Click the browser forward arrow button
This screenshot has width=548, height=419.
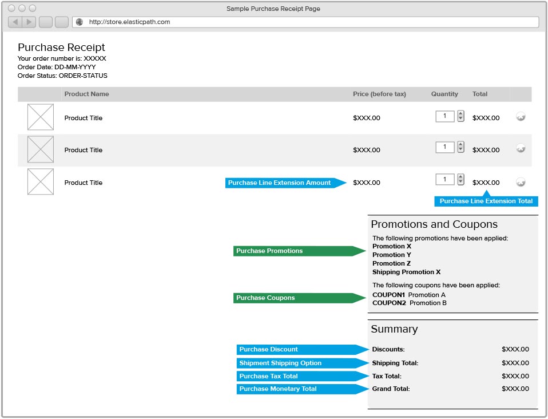(x=29, y=22)
